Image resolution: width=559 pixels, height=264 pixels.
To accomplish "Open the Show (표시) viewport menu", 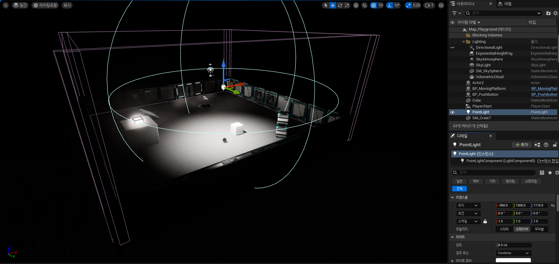I will [x=67, y=5].
